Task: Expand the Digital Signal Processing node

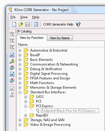Action: click(x=20, y=74)
